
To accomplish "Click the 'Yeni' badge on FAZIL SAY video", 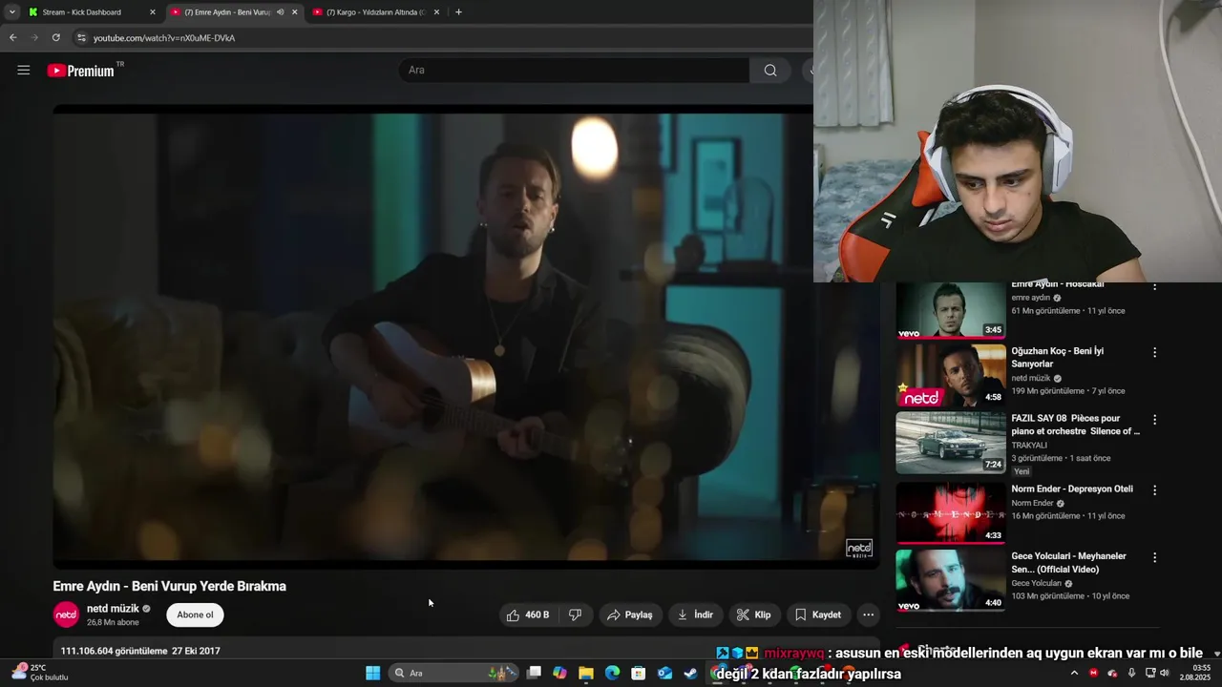I will (x=1022, y=471).
